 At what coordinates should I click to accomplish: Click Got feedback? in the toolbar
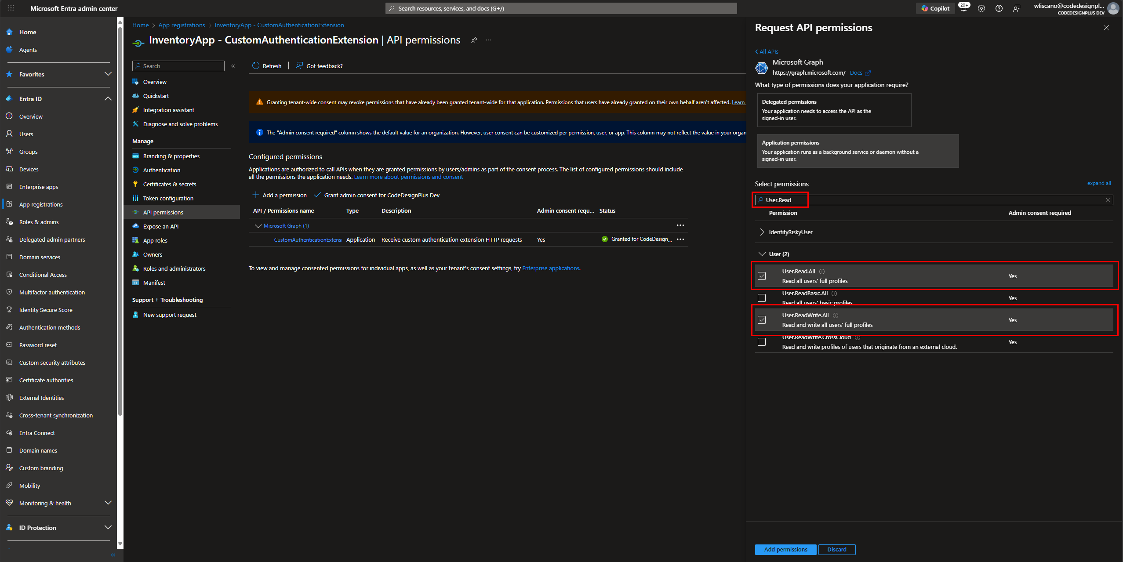(319, 66)
